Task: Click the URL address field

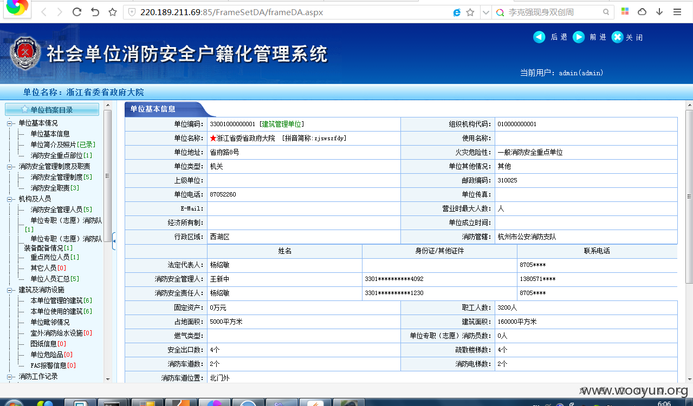Action: click(x=293, y=12)
